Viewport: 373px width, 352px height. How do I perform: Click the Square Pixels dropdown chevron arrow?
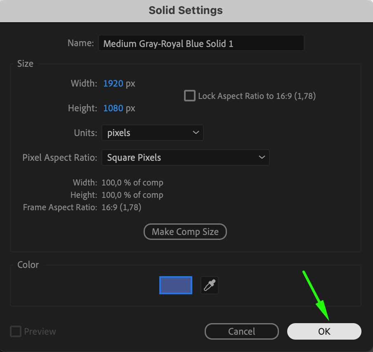pyautogui.click(x=261, y=157)
